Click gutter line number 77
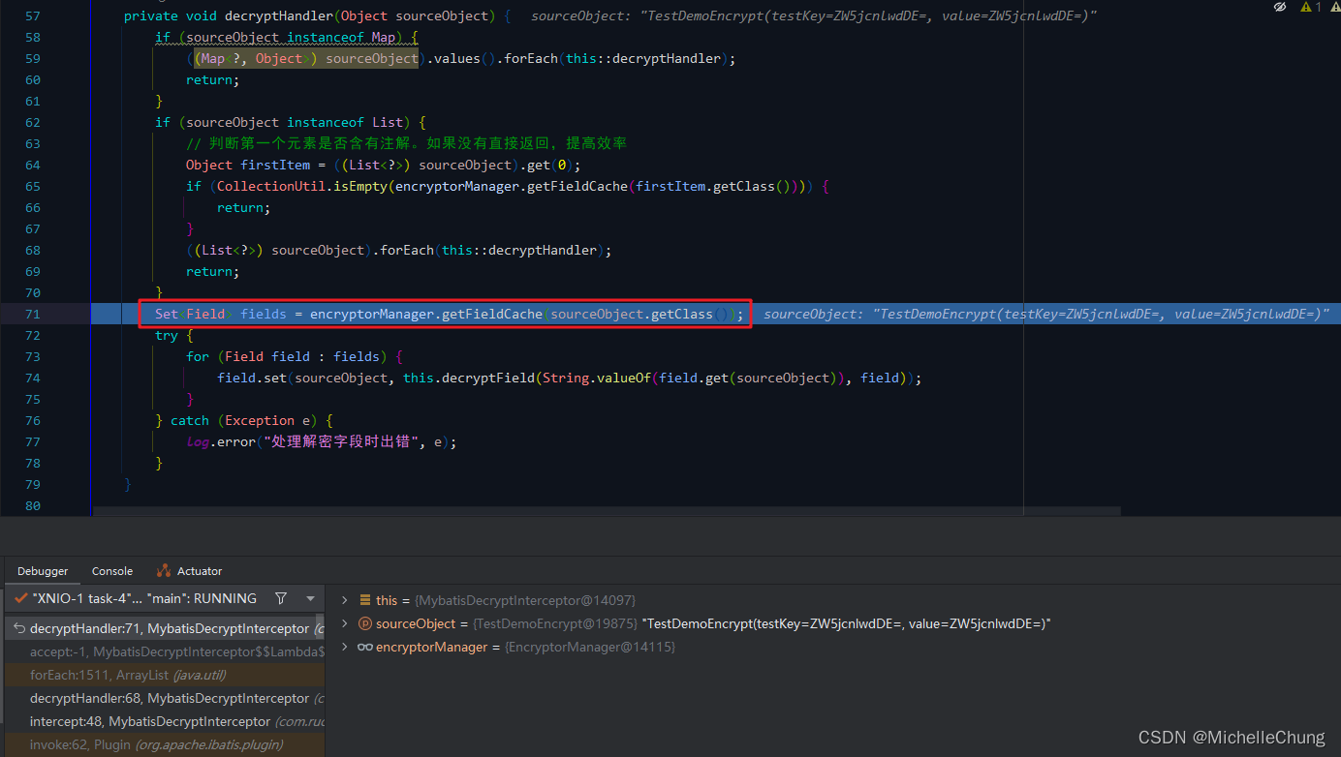Viewport: 1341px width, 757px height. (x=33, y=441)
